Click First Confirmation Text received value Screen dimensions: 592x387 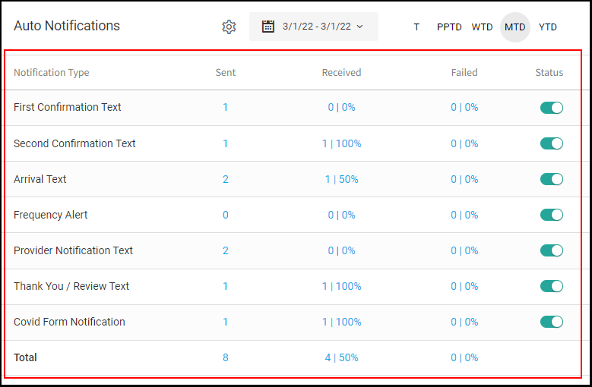[x=341, y=108]
